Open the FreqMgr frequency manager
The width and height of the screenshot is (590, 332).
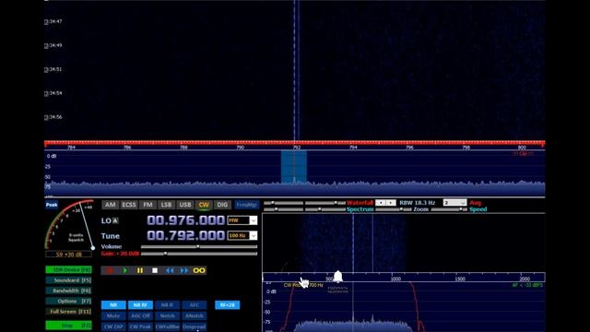click(x=247, y=205)
